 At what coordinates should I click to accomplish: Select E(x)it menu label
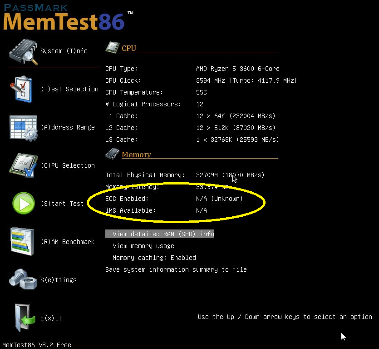[51, 318]
